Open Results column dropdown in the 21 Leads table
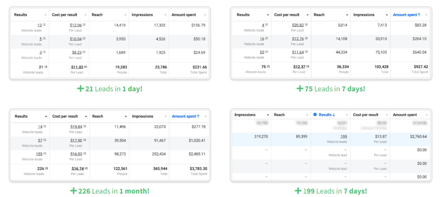The width and height of the screenshot is (444, 197). click(45, 15)
